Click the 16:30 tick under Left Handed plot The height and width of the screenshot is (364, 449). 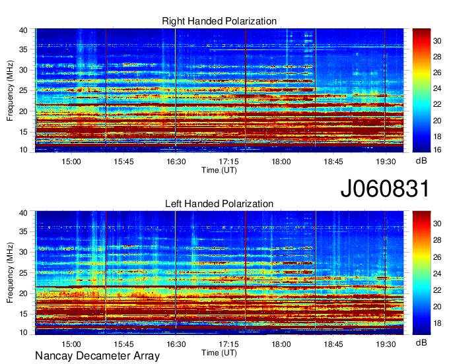(176, 344)
